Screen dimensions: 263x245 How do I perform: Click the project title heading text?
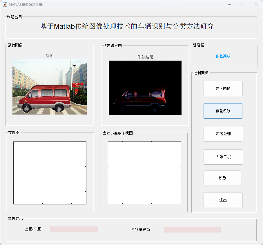[x=127, y=26]
